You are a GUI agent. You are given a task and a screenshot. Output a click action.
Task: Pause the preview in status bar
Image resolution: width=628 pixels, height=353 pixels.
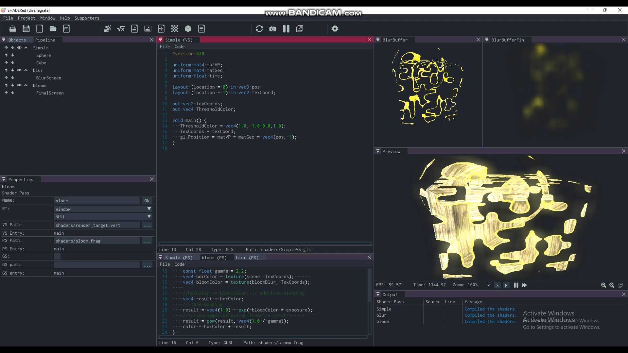click(x=516, y=285)
